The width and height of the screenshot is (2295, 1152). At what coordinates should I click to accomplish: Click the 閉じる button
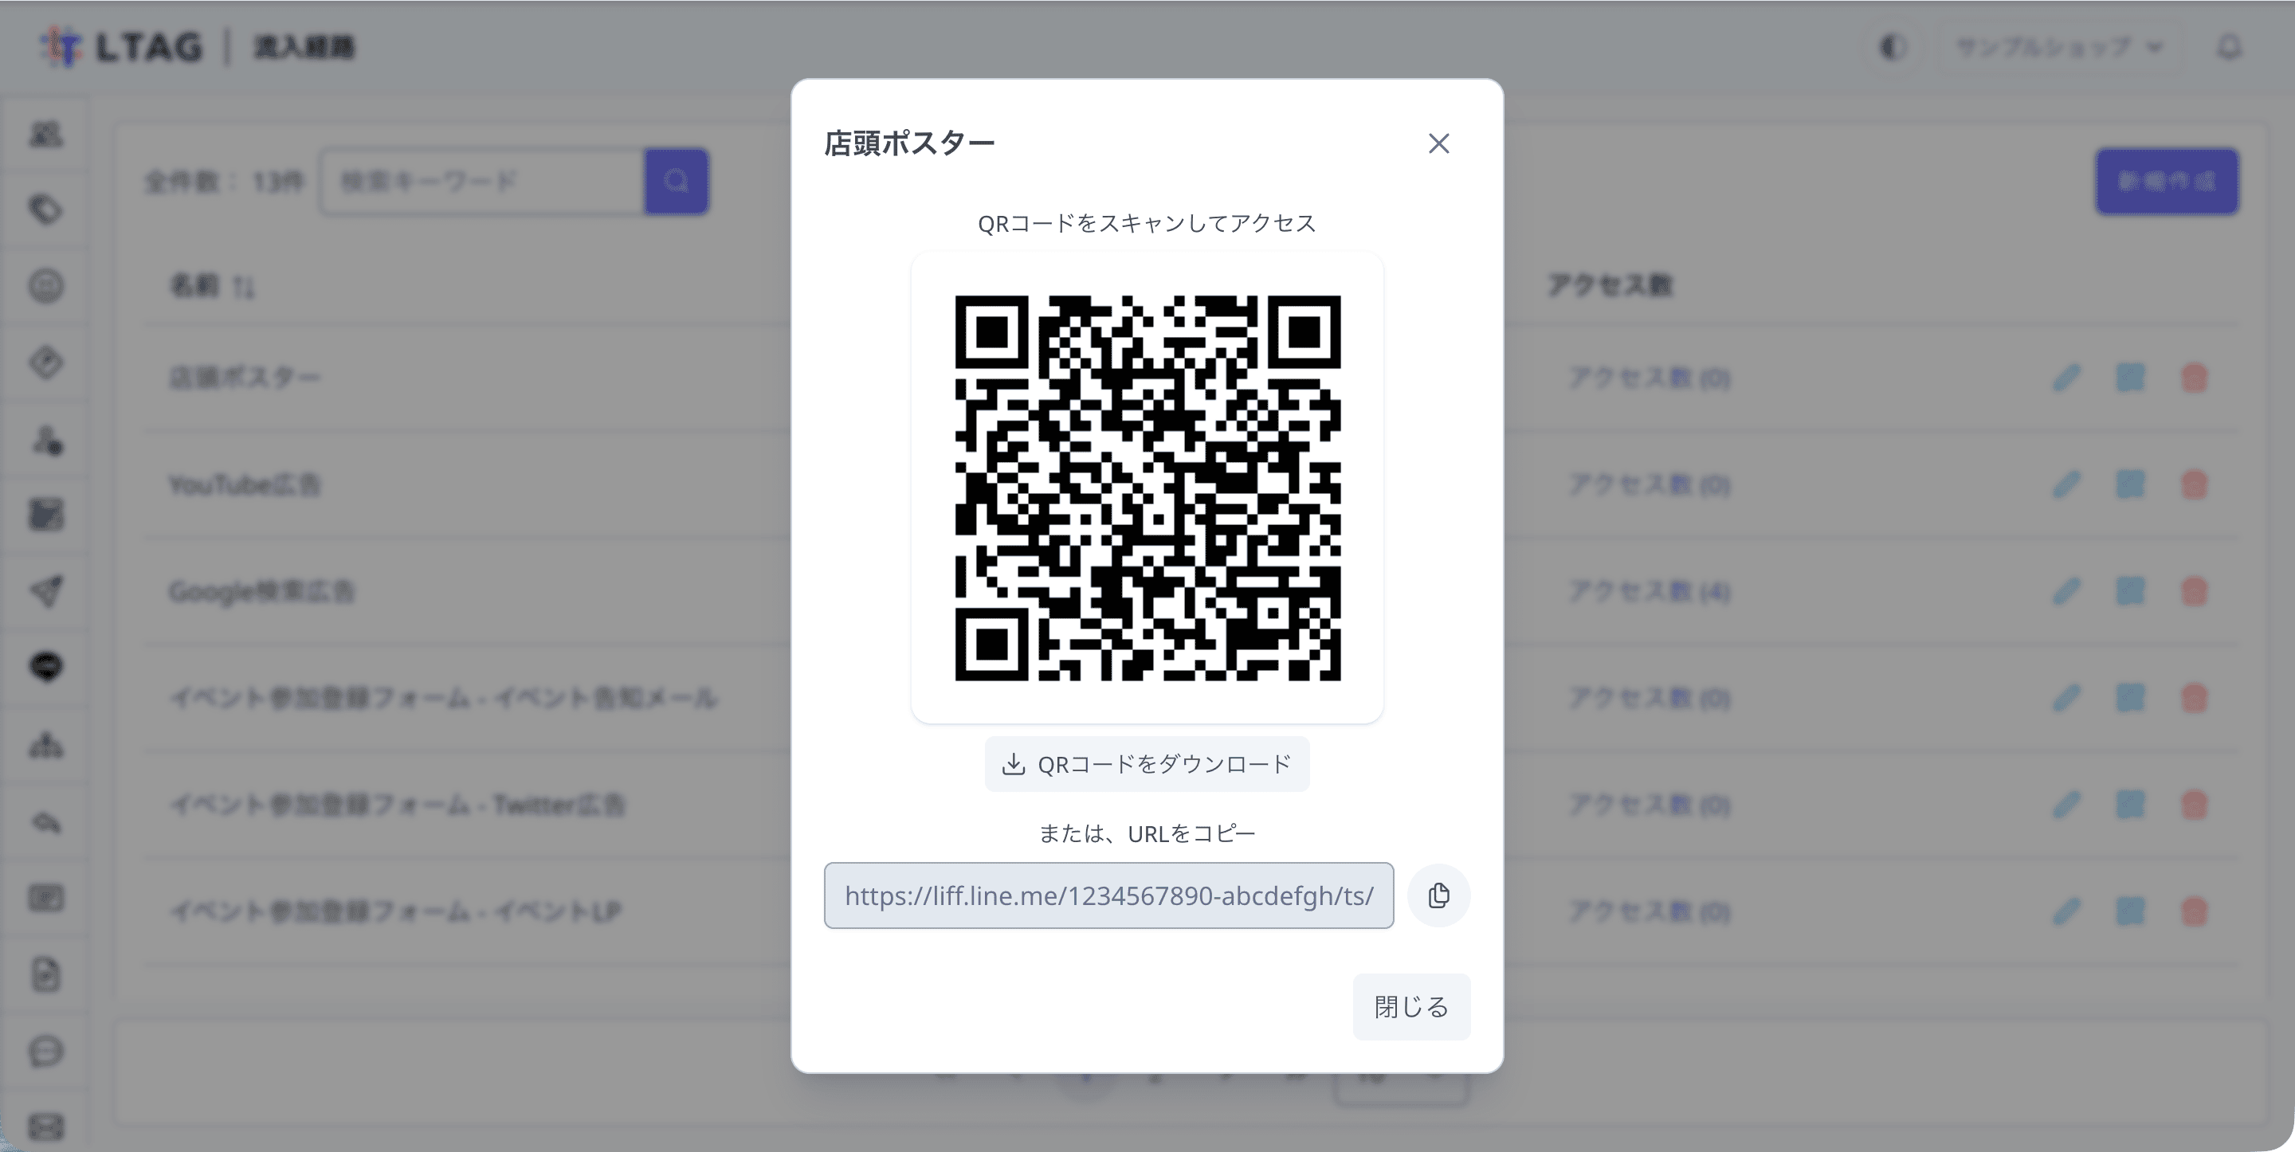[x=1411, y=1007]
